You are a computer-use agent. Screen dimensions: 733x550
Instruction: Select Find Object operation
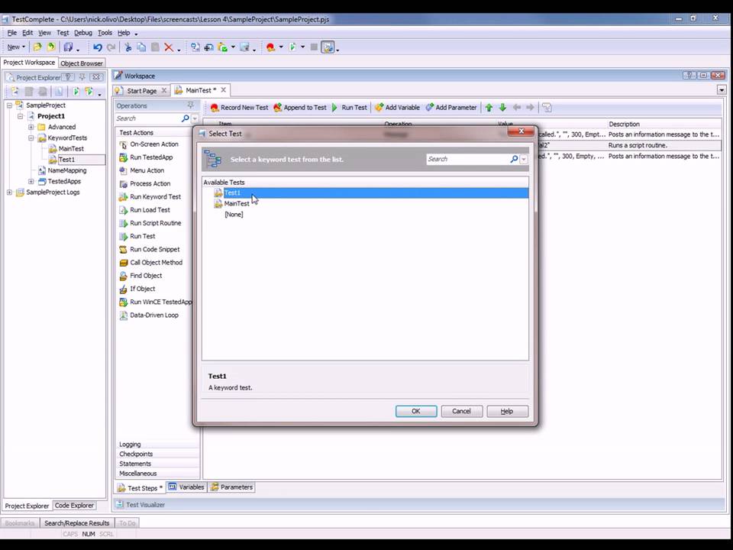point(140,276)
